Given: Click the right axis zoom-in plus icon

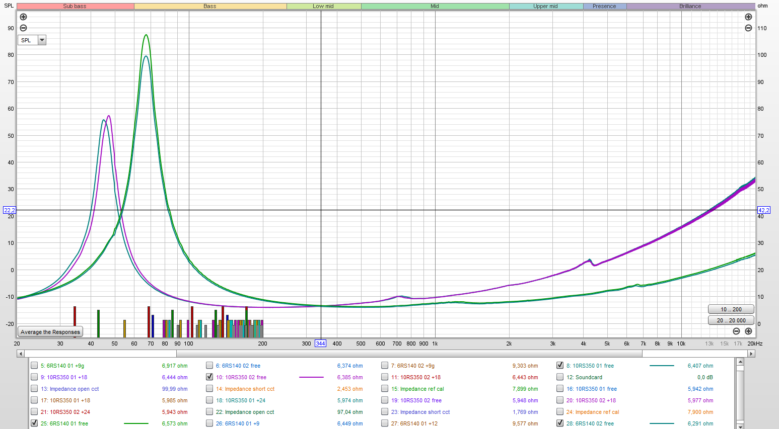Looking at the screenshot, I should click(748, 17).
